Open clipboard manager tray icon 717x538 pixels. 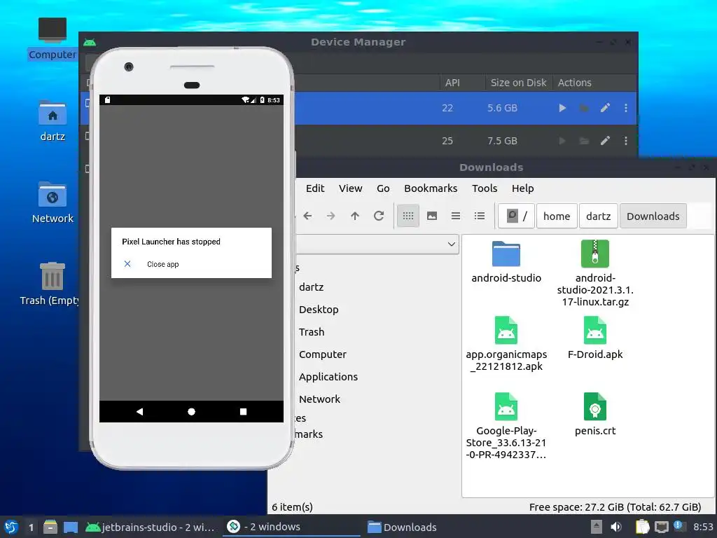pos(643,527)
